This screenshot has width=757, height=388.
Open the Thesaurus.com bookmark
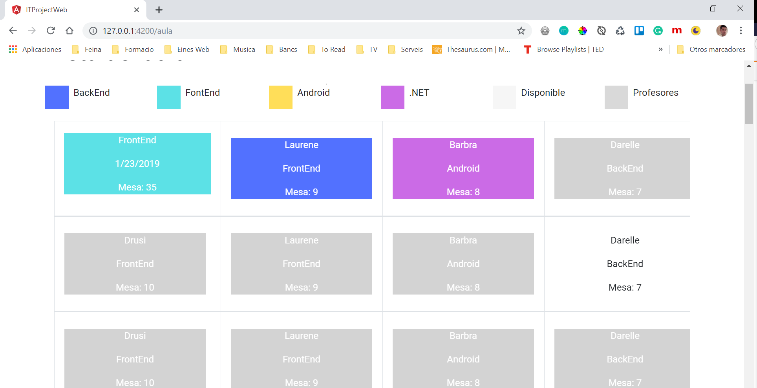471,49
